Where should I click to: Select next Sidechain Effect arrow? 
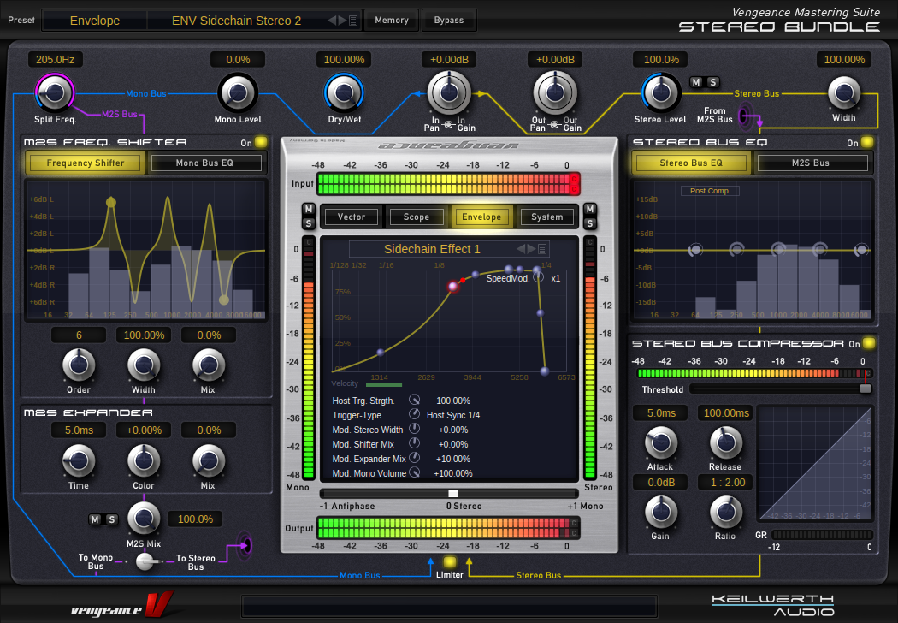(531, 249)
